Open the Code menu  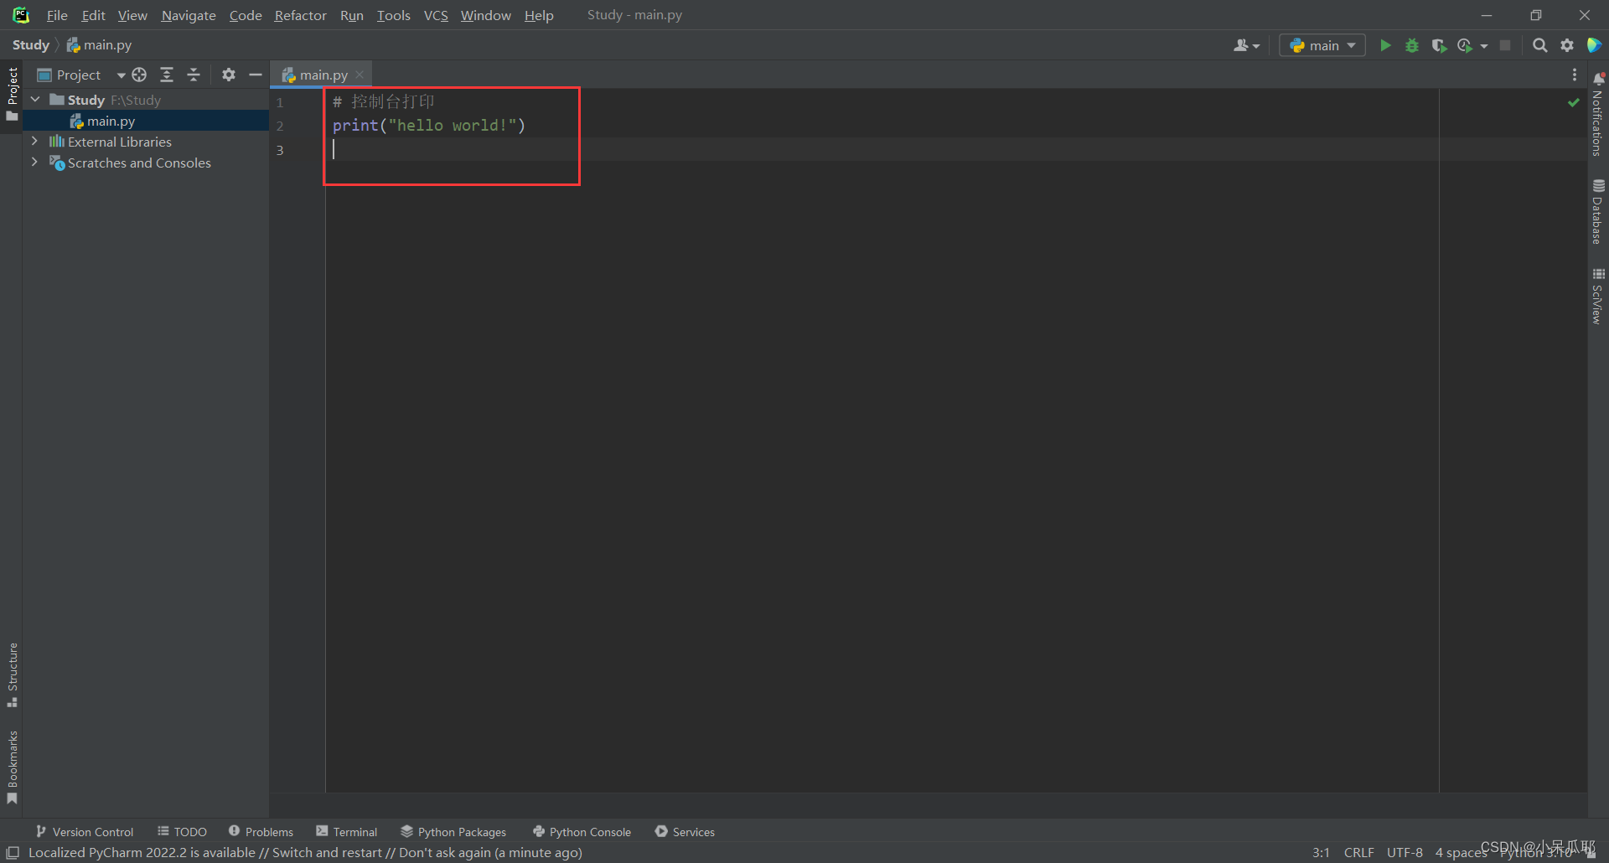[x=246, y=15]
